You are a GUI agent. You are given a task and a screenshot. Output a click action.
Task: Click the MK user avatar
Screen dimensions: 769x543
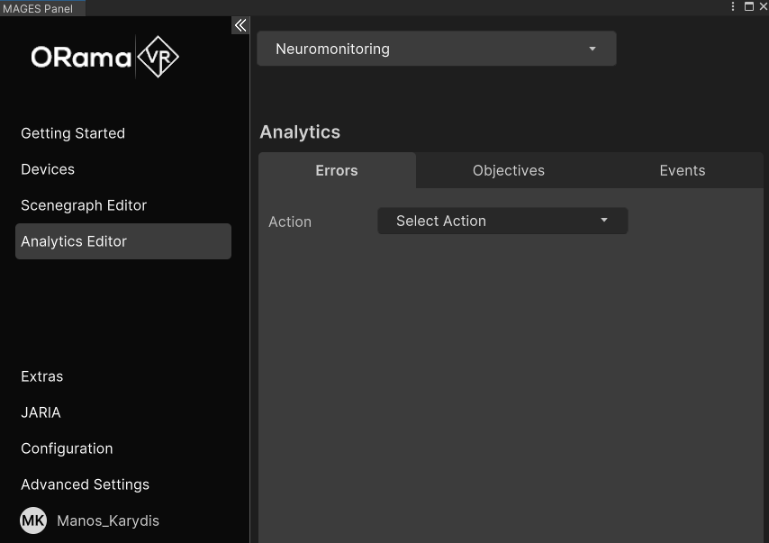tap(33, 520)
